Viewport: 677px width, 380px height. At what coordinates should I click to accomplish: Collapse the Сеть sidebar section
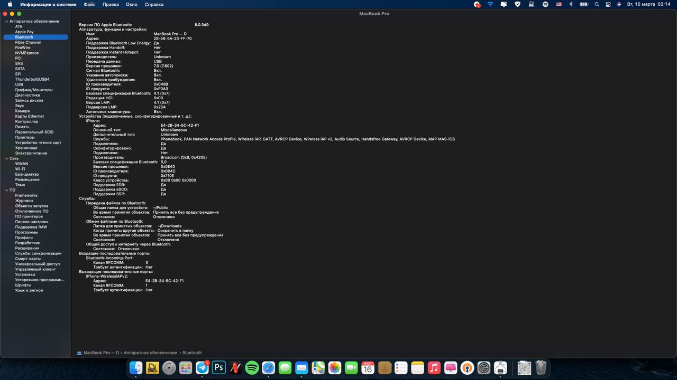6,158
